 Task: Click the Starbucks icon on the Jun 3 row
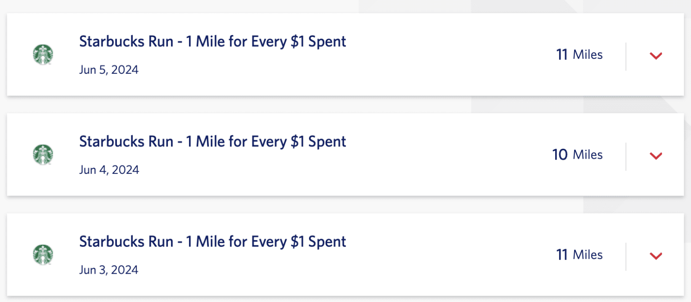tap(43, 254)
